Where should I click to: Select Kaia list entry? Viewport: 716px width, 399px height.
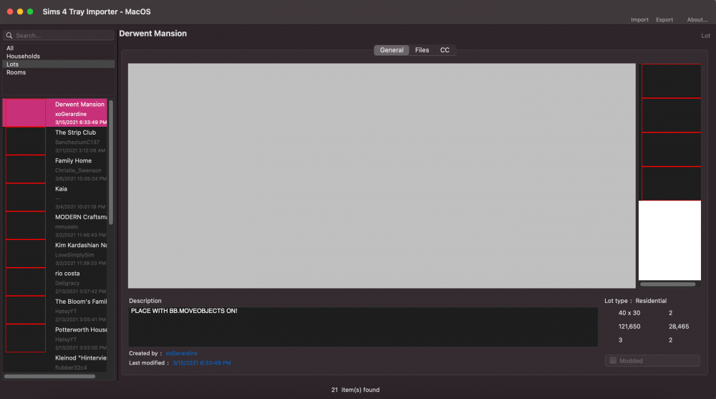(55, 198)
